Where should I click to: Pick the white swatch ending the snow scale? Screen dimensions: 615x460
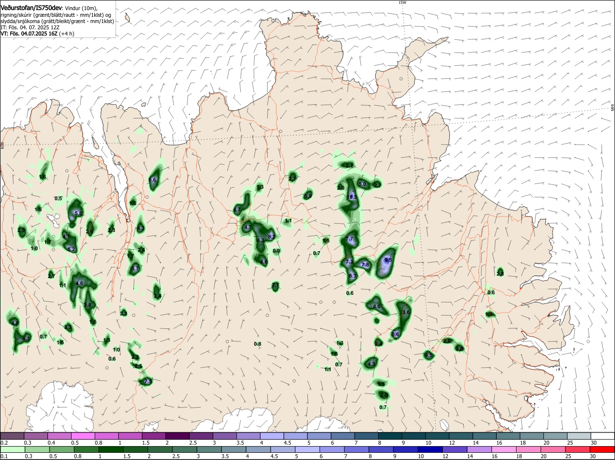point(603,436)
